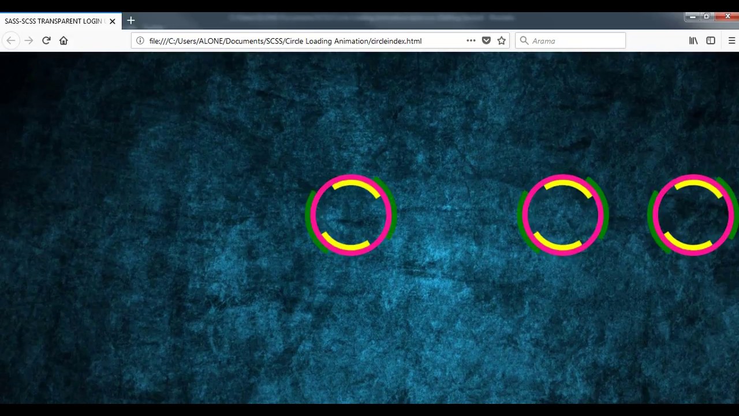The image size is (739, 416).
Task: Open the site identity security panel
Action: 140,40
